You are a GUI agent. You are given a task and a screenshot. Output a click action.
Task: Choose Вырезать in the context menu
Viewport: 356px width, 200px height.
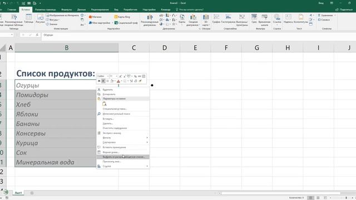pyautogui.click(x=123, y=89)
